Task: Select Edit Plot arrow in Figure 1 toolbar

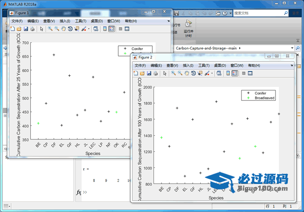Action: 42,29
